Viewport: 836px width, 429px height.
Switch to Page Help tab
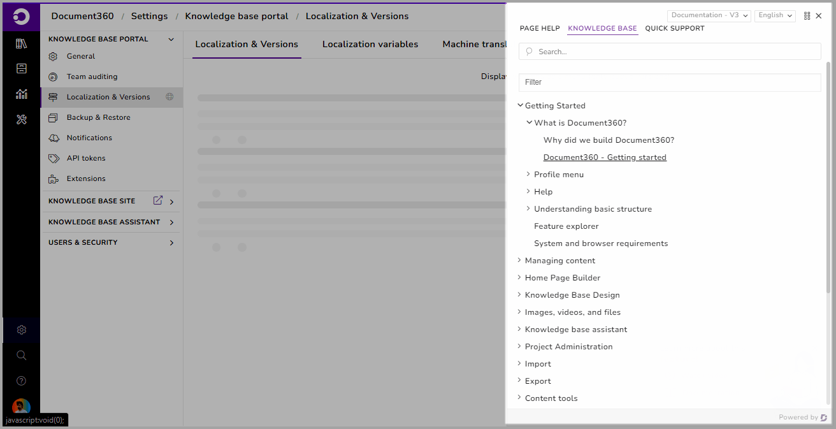[x=540, y=29]
